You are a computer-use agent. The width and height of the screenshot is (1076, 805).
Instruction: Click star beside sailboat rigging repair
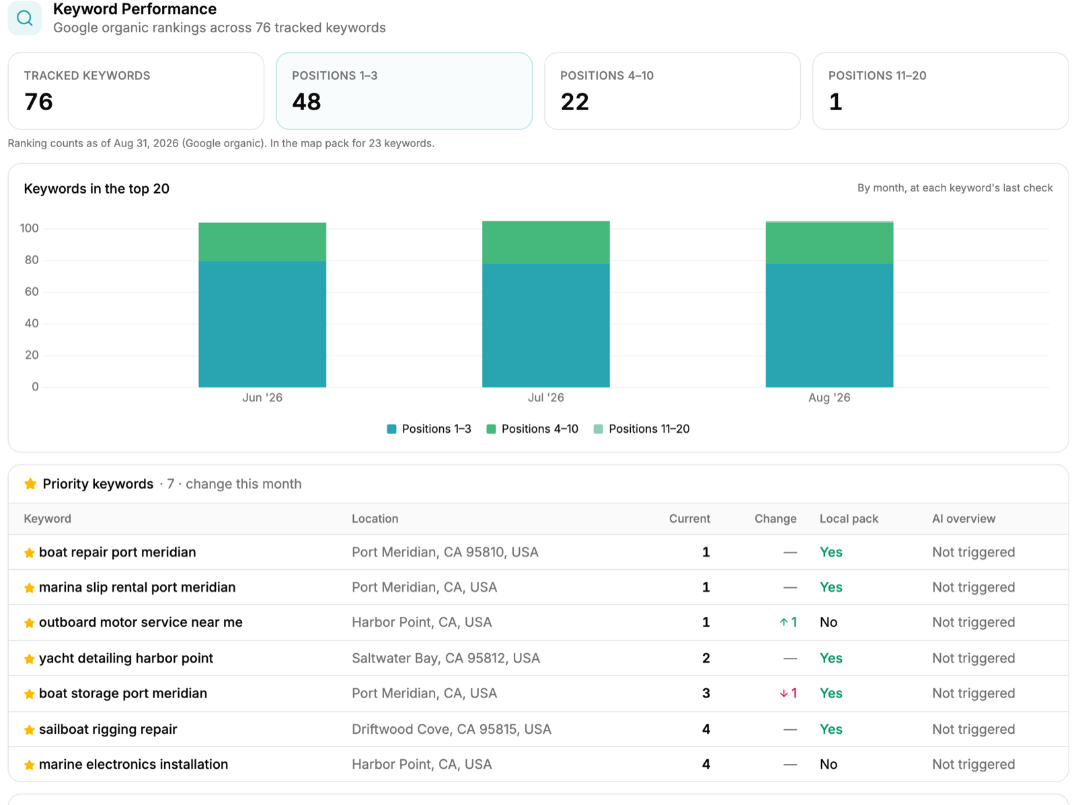coord(30,730)
